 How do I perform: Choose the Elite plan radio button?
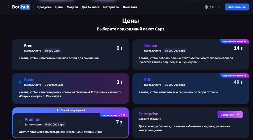(140, 82)
